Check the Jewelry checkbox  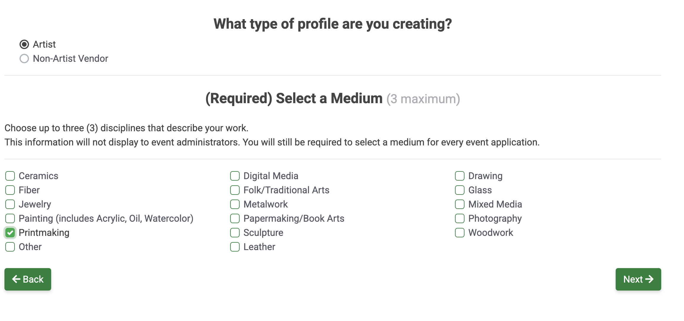[10, 204]
